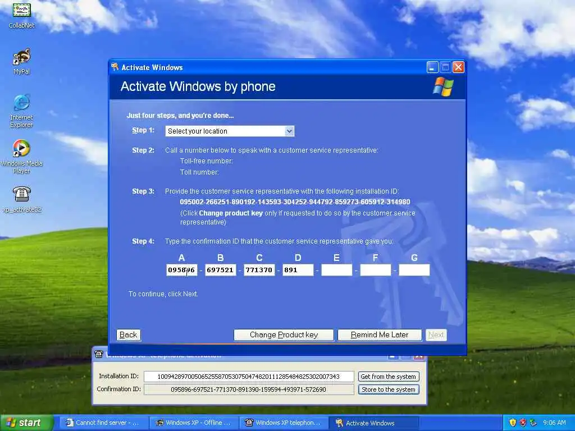
Task: Switch to Windows XP telephone taskbar item
Action: (284, 423)
